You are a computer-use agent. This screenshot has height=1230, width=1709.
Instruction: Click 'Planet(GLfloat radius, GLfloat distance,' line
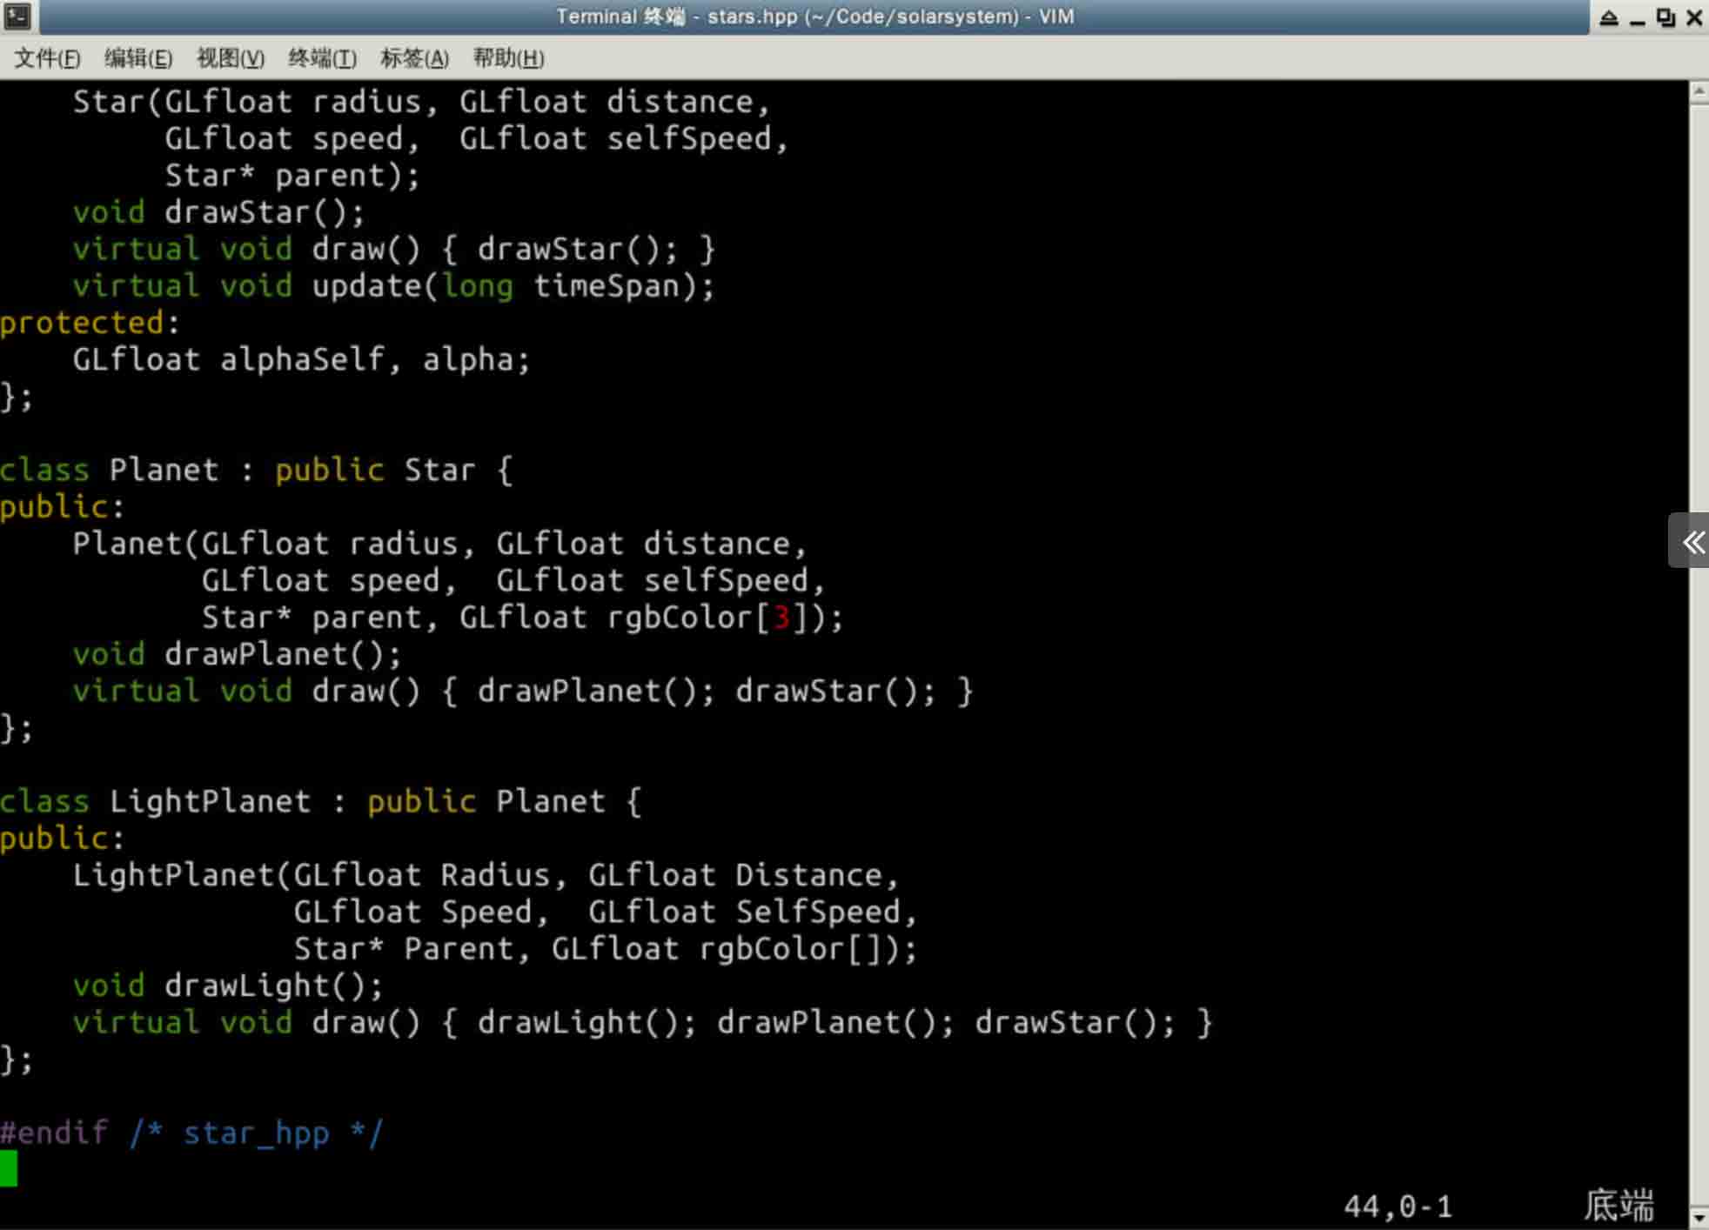pyautogui.click(x=439, y=544)
